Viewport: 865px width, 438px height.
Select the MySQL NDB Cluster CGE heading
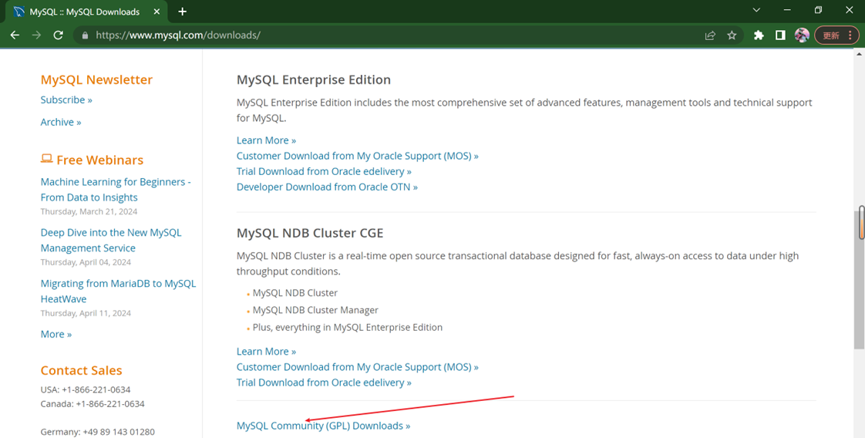point(310,233)
